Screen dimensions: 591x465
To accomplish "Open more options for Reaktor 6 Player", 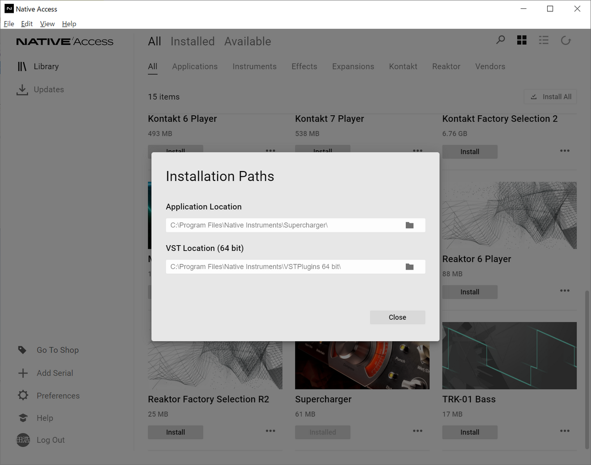I will pos(564,291).
